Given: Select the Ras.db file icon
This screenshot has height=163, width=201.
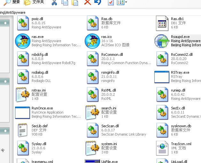Looking at the screenshot, I should 93,23.
